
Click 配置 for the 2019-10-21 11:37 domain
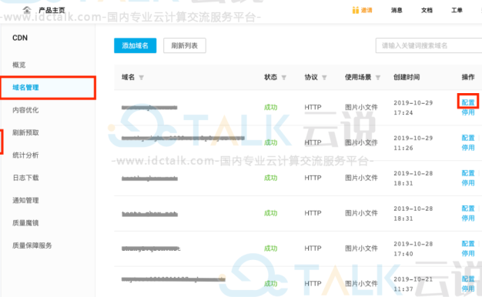(x=468, y=279)
